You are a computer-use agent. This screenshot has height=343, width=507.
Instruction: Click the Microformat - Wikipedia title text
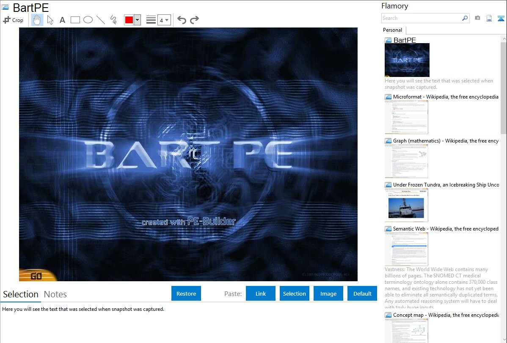pos(446,97)
